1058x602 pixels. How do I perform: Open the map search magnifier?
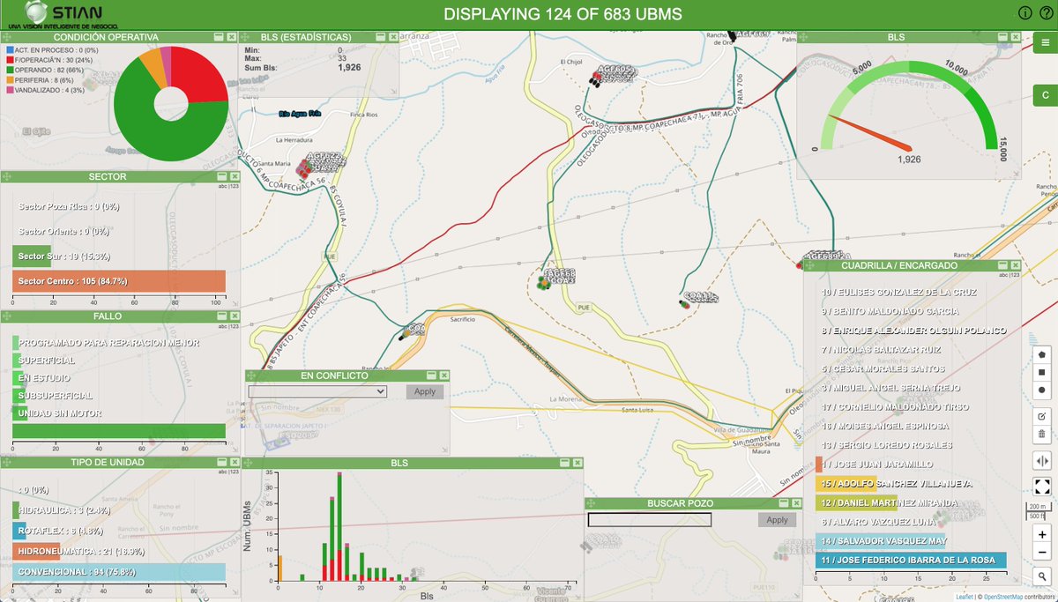click(x=1042, y=577)
